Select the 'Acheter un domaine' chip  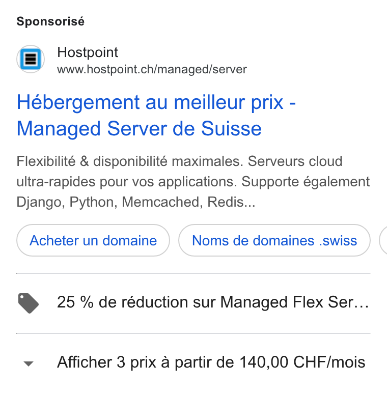[93, 241]
